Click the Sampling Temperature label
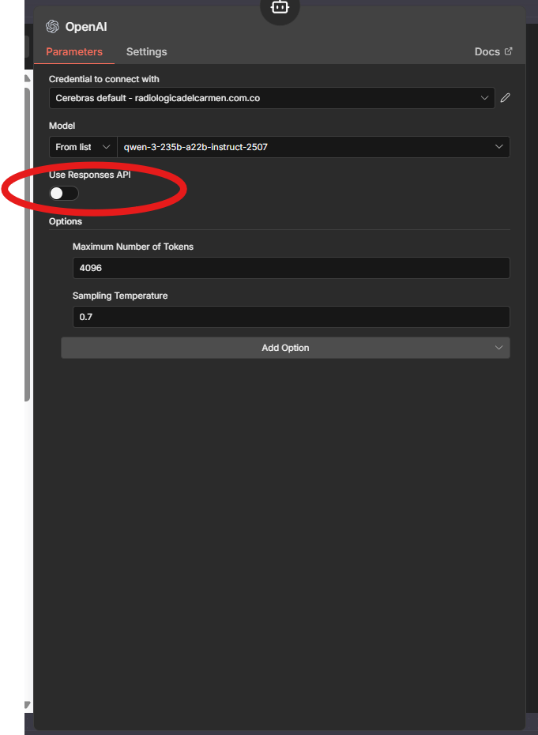This screenshot has width=538, height=735. coord(120,296)
